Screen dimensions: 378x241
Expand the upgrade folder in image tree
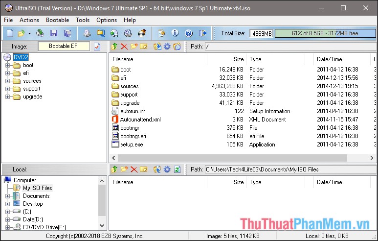coord(7,97)
